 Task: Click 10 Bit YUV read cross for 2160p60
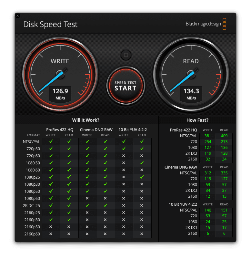(142, 234)
